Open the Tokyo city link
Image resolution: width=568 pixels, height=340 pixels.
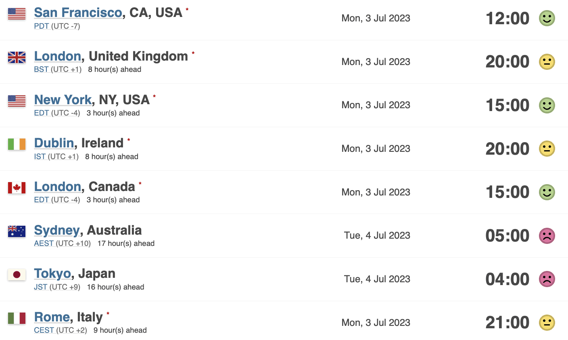pyautogui.click(x=52, y=274)
